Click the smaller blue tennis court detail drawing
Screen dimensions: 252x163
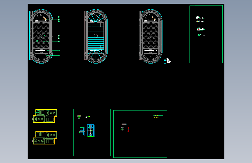(82, 132)
